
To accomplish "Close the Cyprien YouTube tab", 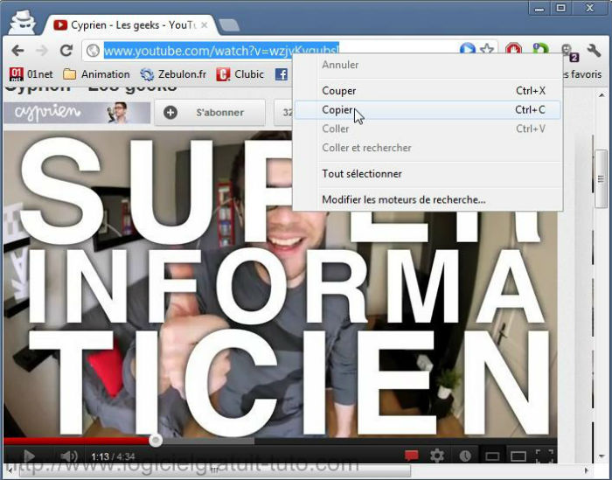I will [x=204, y=25].
